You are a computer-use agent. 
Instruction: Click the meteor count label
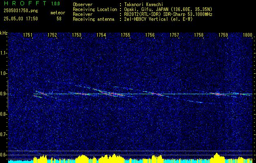point(58,13)
